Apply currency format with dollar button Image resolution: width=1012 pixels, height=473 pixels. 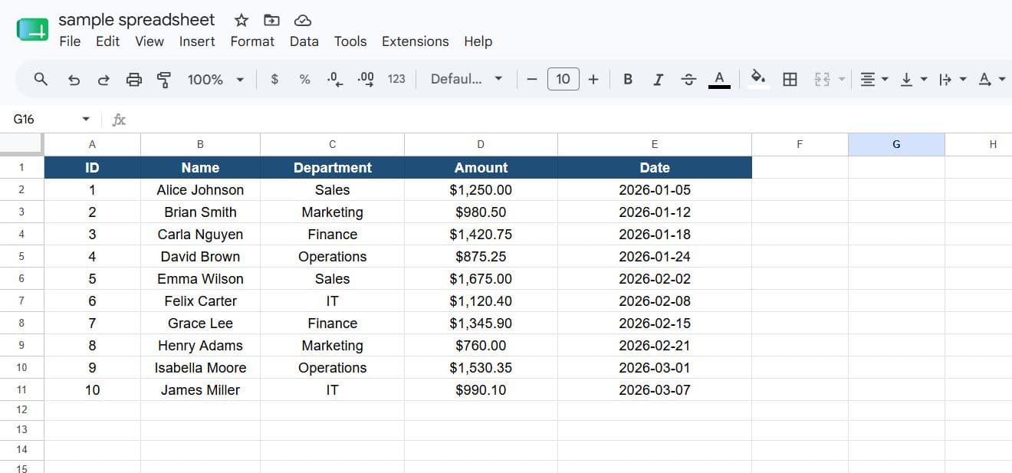point(274,79)
